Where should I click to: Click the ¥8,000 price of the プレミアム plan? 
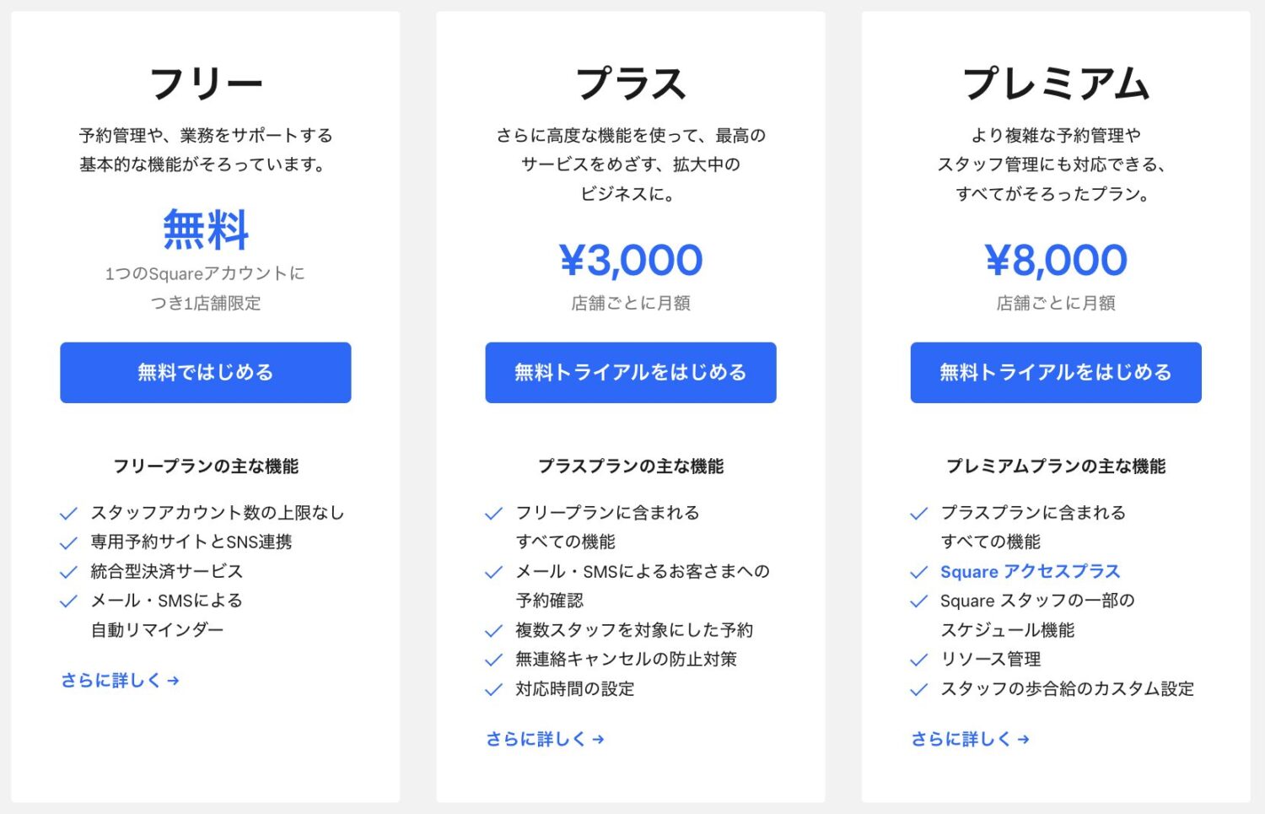[1056, 261]
